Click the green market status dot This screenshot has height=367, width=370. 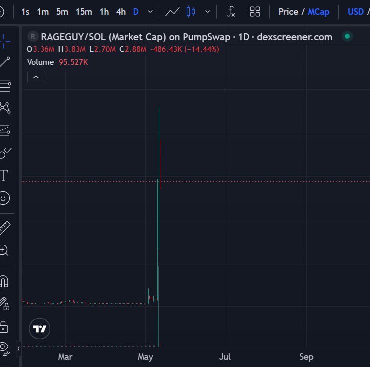point(347,36)
